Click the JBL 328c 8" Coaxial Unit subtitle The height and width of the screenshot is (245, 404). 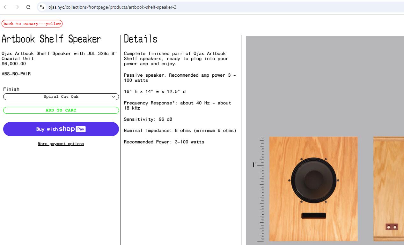tap(59, 56)
